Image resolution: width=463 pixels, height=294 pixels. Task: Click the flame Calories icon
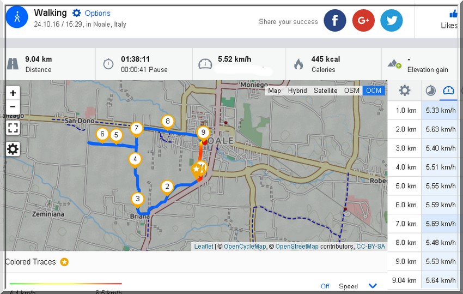click(298, 64)
